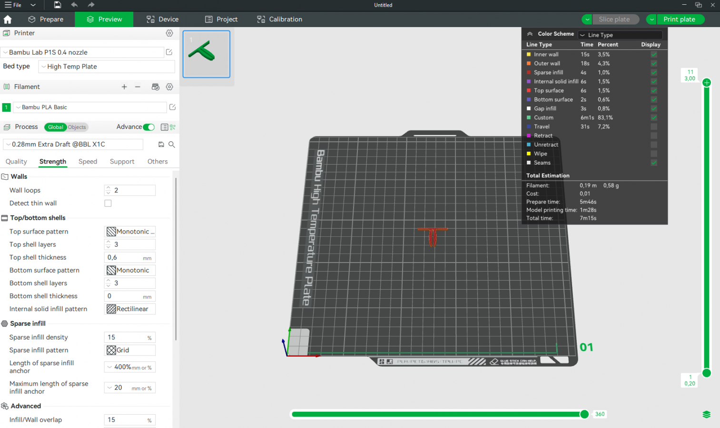720x428 pixels.
Task: Remove a filament with the minus icon
Action: tap(138, 87)
